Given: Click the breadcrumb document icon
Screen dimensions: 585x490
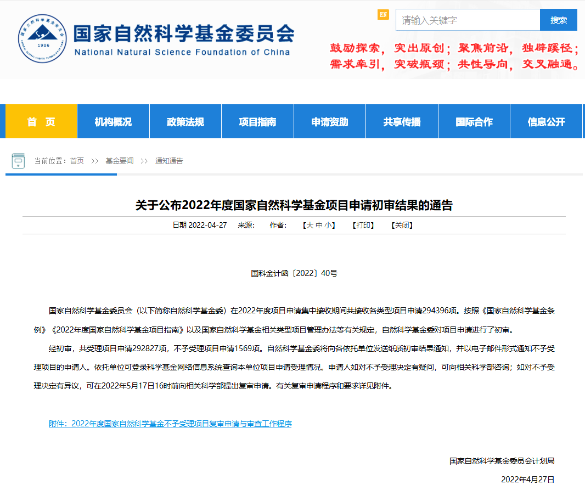Looking at the screenshot, I should point(18,161).
